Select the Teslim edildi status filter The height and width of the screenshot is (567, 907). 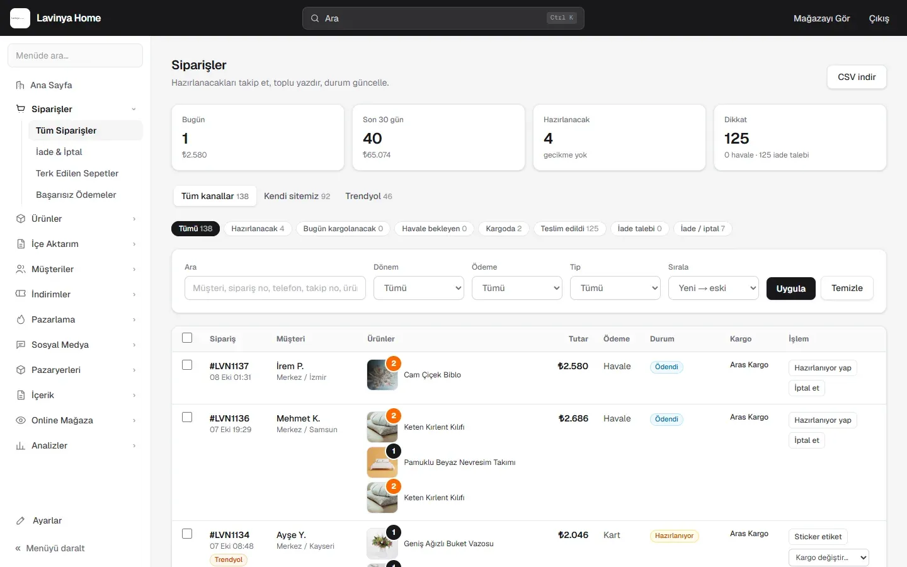pos(569,229)
